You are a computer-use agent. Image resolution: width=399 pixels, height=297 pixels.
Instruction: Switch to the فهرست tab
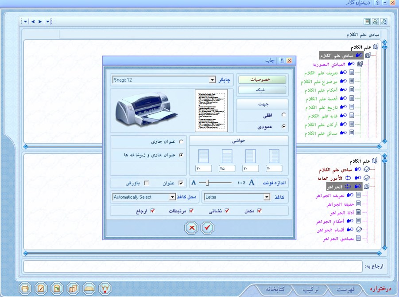tap(344, 289)
